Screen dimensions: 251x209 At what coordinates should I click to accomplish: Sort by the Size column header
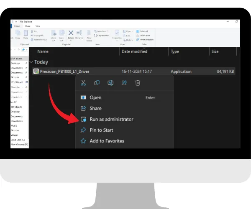pos(215,51)
